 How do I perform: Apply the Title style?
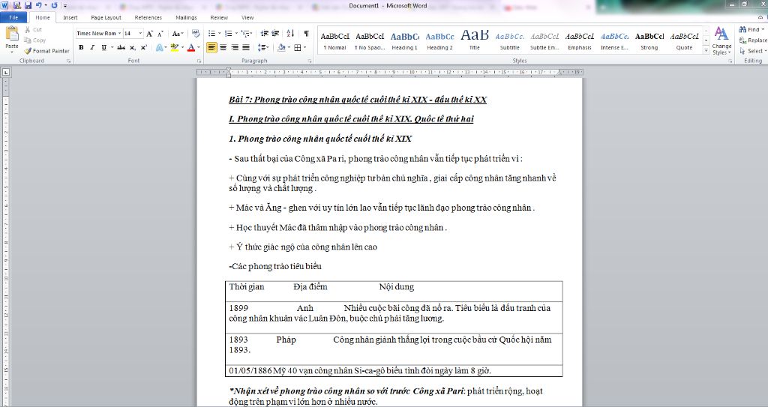coord(475,40)
